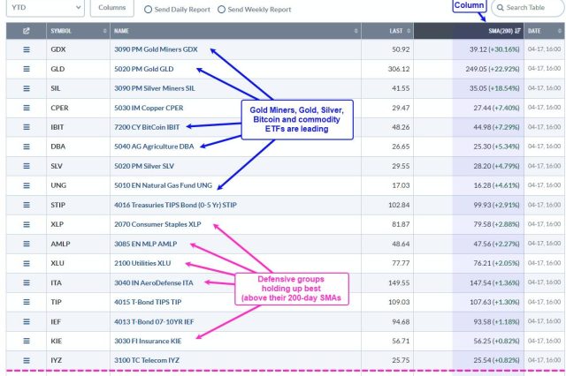Sort the table by the Last column
Image resolution: width=566 pixels, height=376 pixels.
(x=391, y=31)
